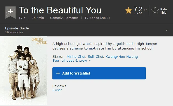Expand Episode Guide with right chevron arrow
Image resolution: width=173 pixels, height=106 pixels.
[167, 30]
